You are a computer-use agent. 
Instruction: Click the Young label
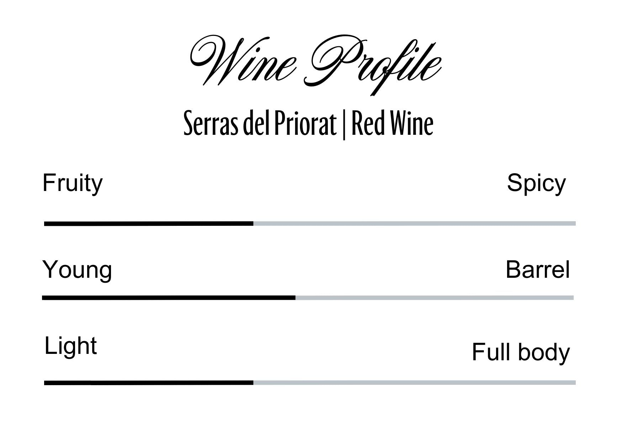[x=77, y=270]
